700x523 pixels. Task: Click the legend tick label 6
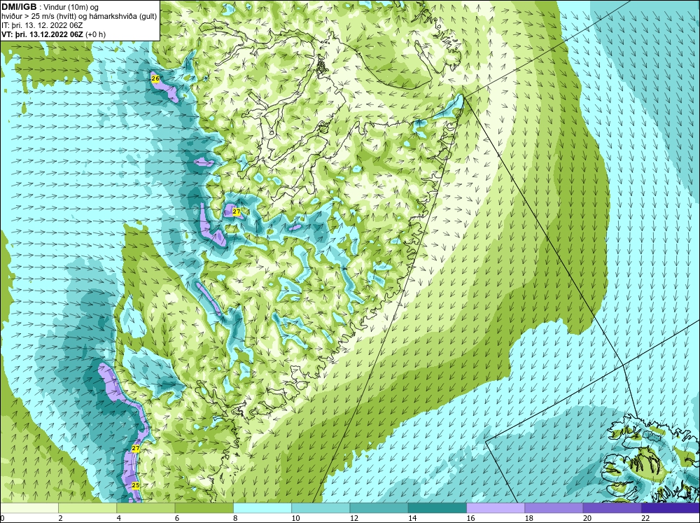point(177,518)
